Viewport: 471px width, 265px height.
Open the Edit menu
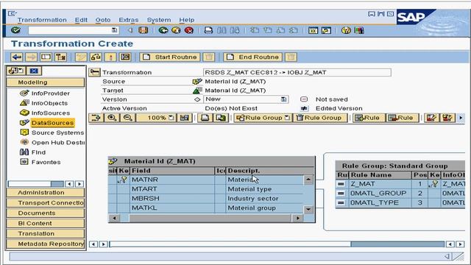point(81,20)
